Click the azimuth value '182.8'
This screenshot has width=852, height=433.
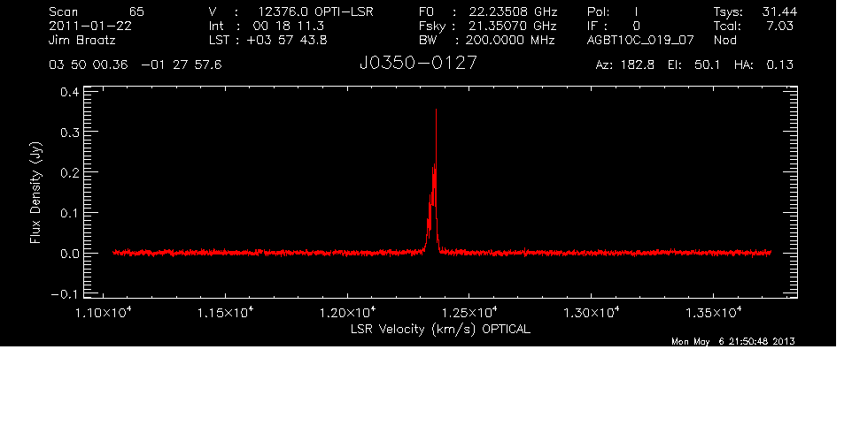point(636,65)
